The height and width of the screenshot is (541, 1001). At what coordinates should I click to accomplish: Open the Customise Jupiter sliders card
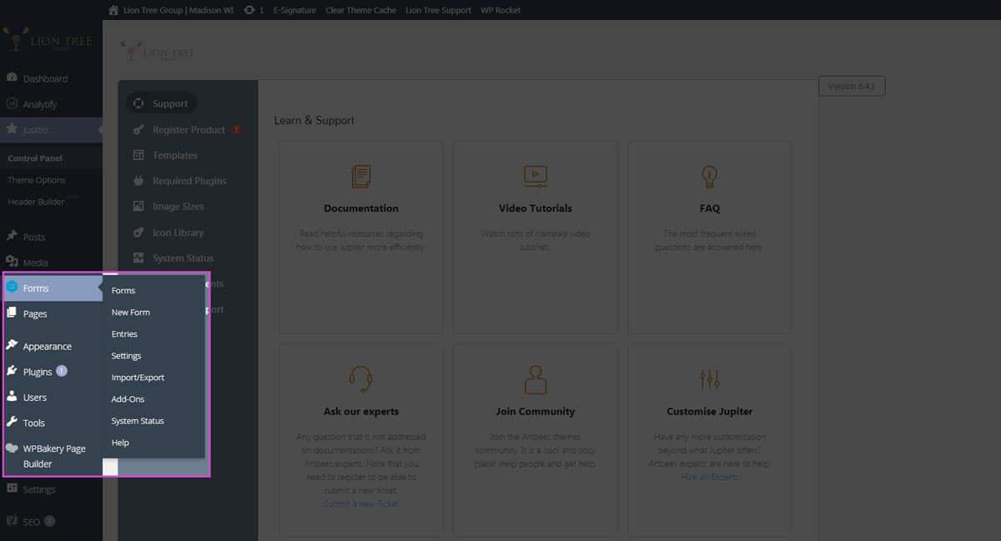(x=710, y=439)
